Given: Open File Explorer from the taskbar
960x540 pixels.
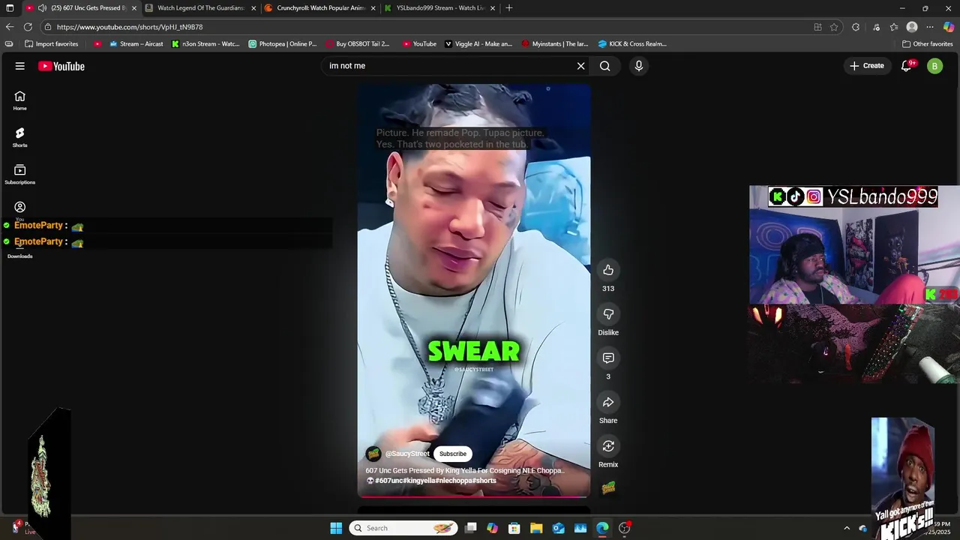Looking at the screenshot, I should pyautogui.click(x=536, y=528).
